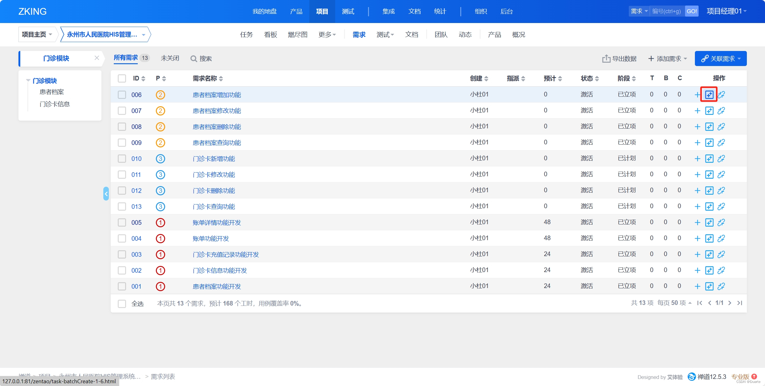The image size is (765, 386).
Task: Click the export data icon button
Action: (x=606, y=59)
